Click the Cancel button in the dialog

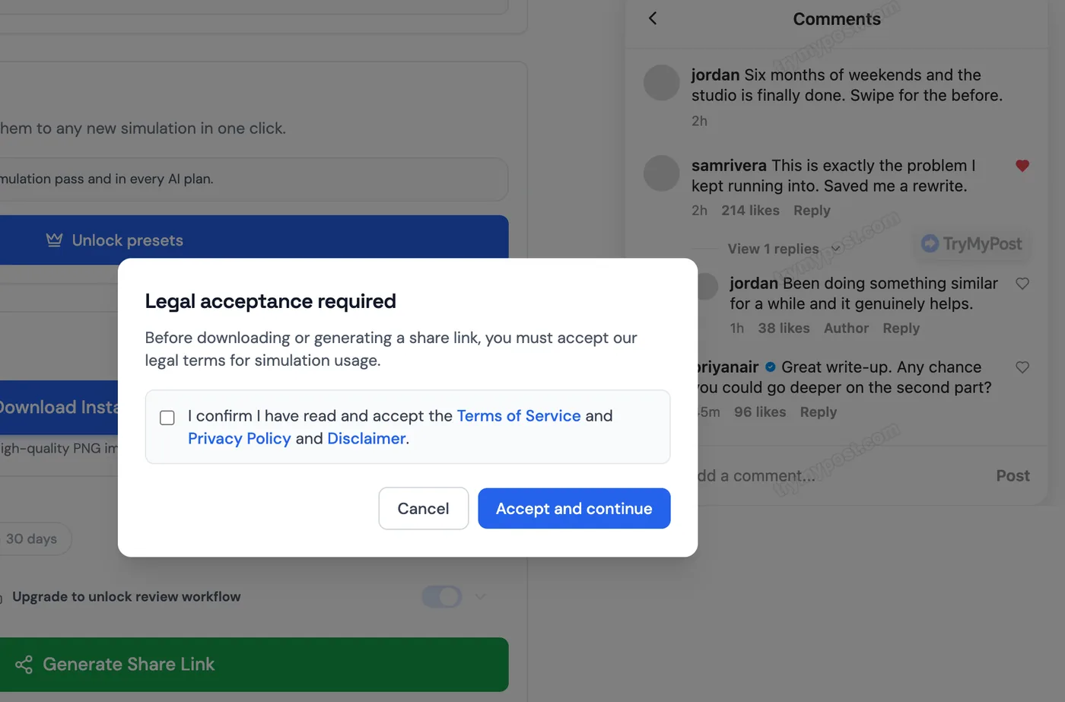pos(423,509)
